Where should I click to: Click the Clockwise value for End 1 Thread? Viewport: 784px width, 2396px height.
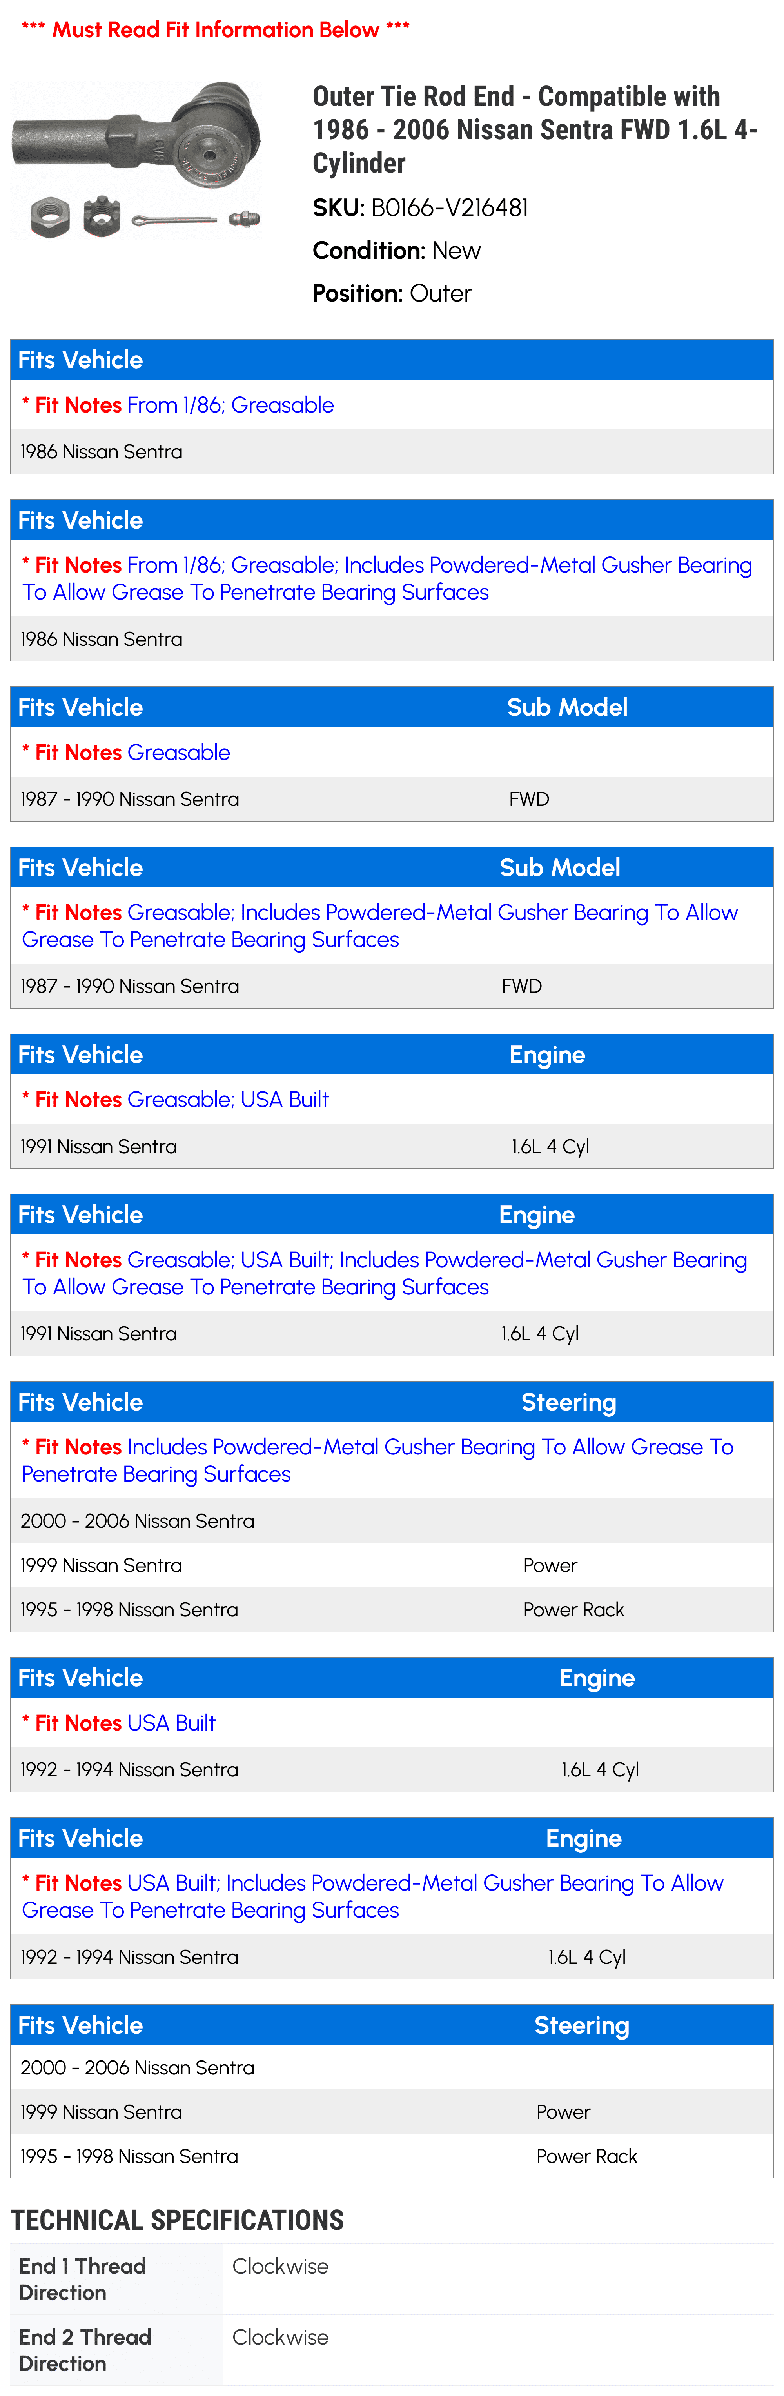tap(280, 2267)
